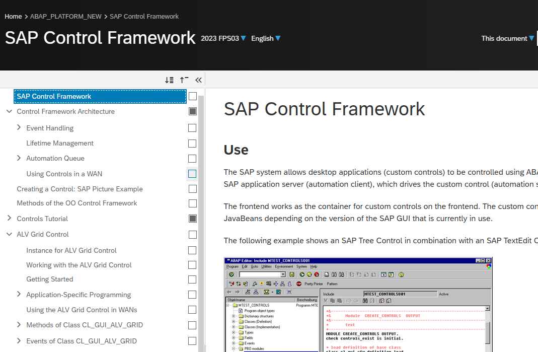Click the SAP Control Framework breadcrumb
The width and height of the screenshot is (538, 352).
pyautogui.click(x=144, y=17)
